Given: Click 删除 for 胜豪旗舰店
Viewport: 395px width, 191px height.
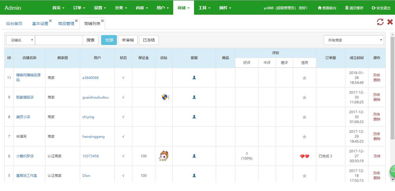Looking at the screenshot, I should click(377, 99).
